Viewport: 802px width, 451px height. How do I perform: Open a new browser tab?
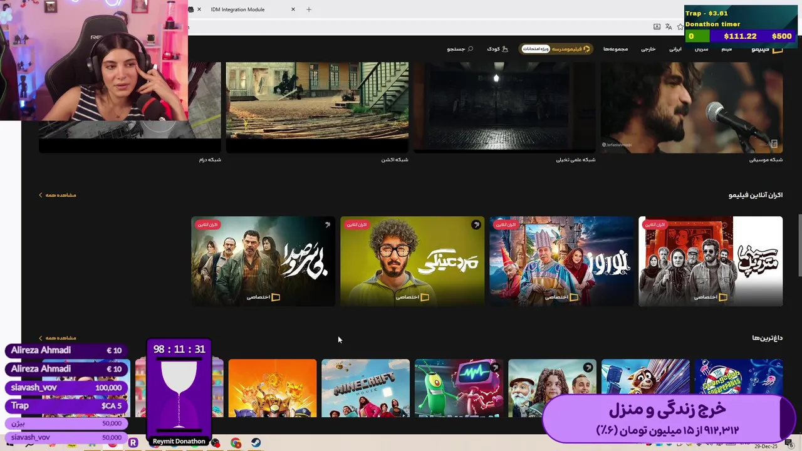pyautogui.click(x=308, y=9)
